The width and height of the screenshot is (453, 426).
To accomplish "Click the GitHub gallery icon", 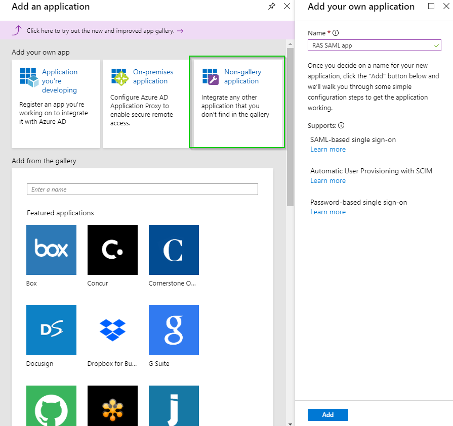I will (x=51, y=405).
